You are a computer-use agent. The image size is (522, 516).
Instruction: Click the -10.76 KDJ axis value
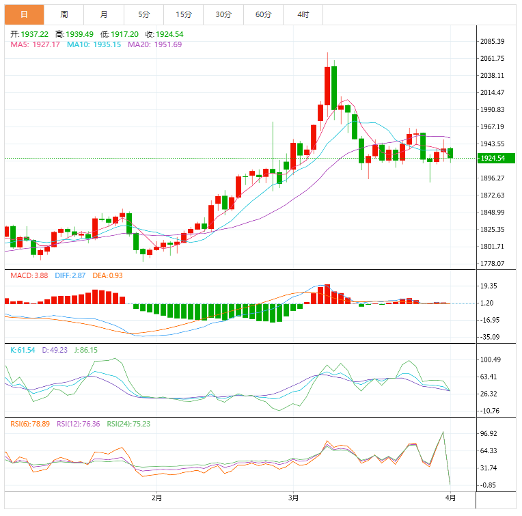tap(490, 411)
